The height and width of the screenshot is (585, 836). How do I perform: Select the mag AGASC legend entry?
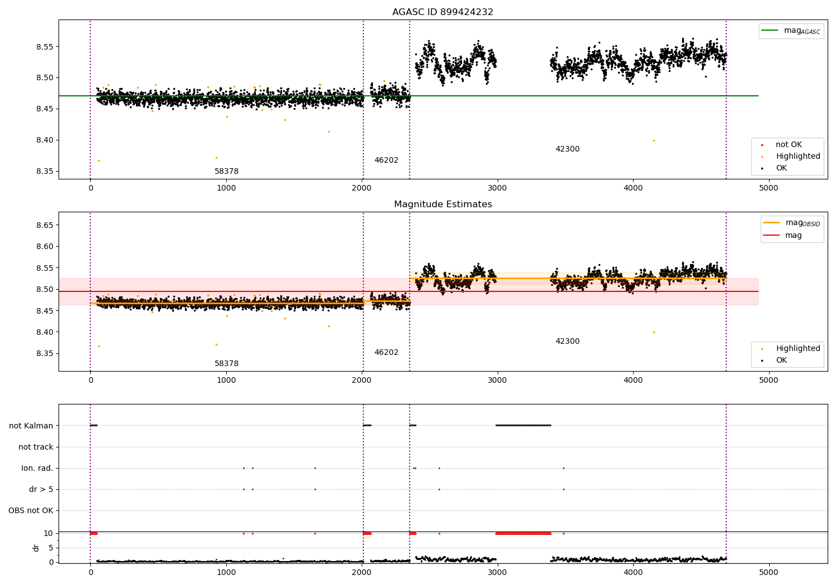(x=791, y=31)
